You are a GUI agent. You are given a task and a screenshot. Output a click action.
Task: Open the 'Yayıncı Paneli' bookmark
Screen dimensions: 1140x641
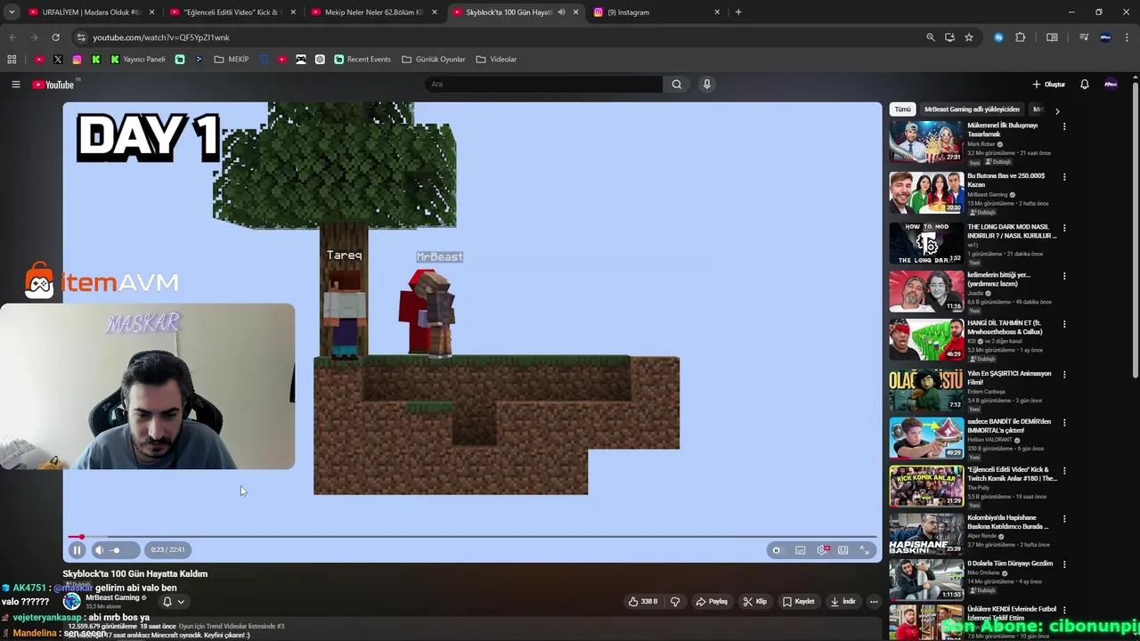pyautogui.click(x=138, y=60)
